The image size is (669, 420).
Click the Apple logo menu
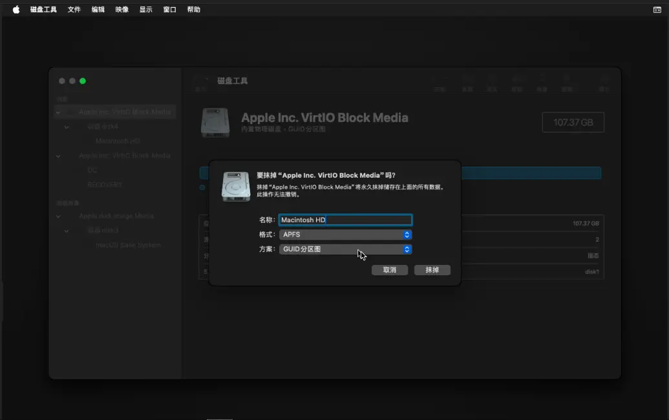pyautogui.click(x=16, y=10)
